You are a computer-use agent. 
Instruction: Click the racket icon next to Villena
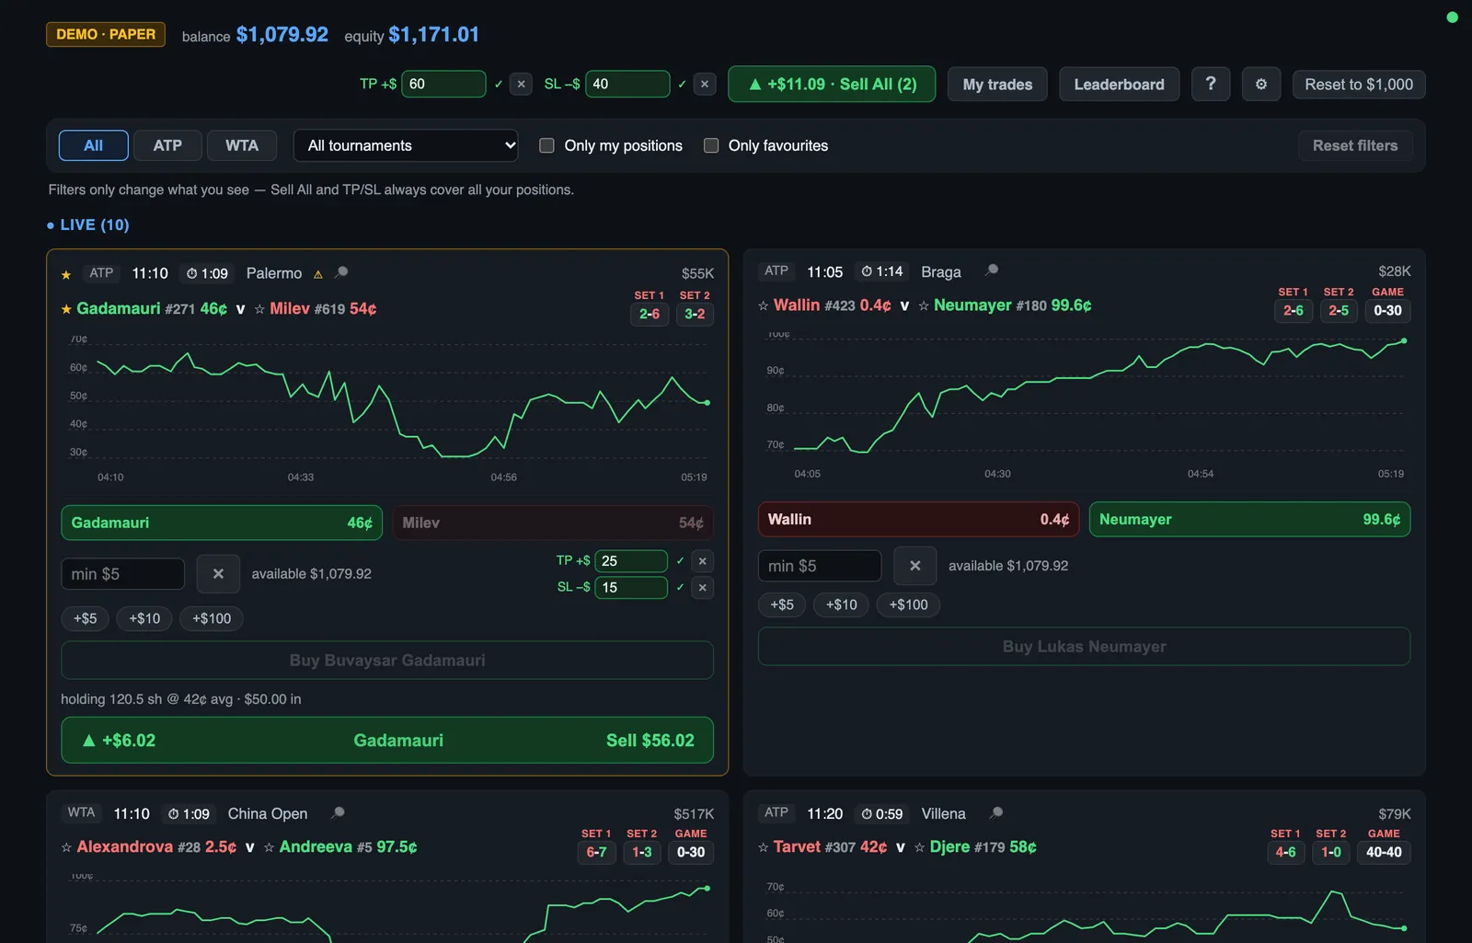click(x=995, y=813)
